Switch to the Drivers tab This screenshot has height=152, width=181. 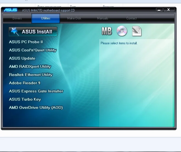17,18
